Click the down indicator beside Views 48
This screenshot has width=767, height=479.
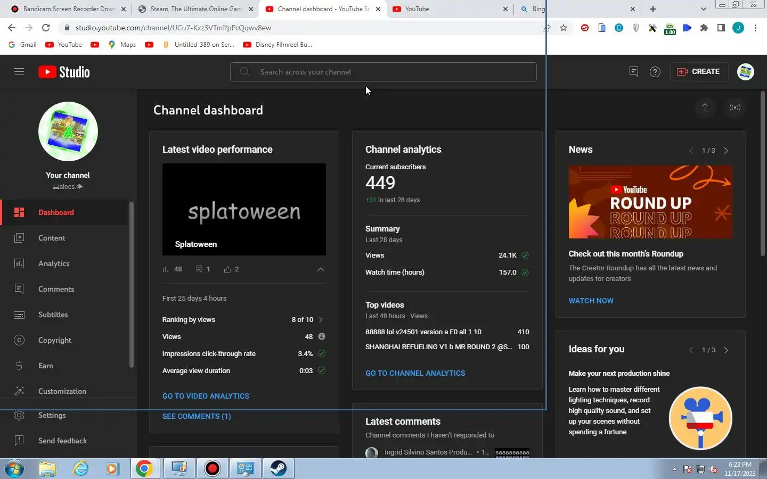click(x=322, y=336)
